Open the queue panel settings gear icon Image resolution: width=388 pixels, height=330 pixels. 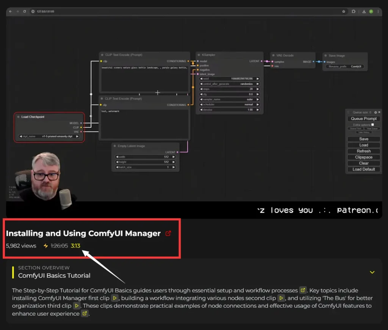375,112
